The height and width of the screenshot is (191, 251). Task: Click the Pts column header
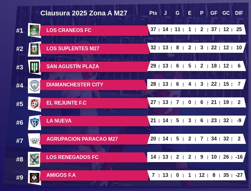pyautogui.click(x=153, y=13)
